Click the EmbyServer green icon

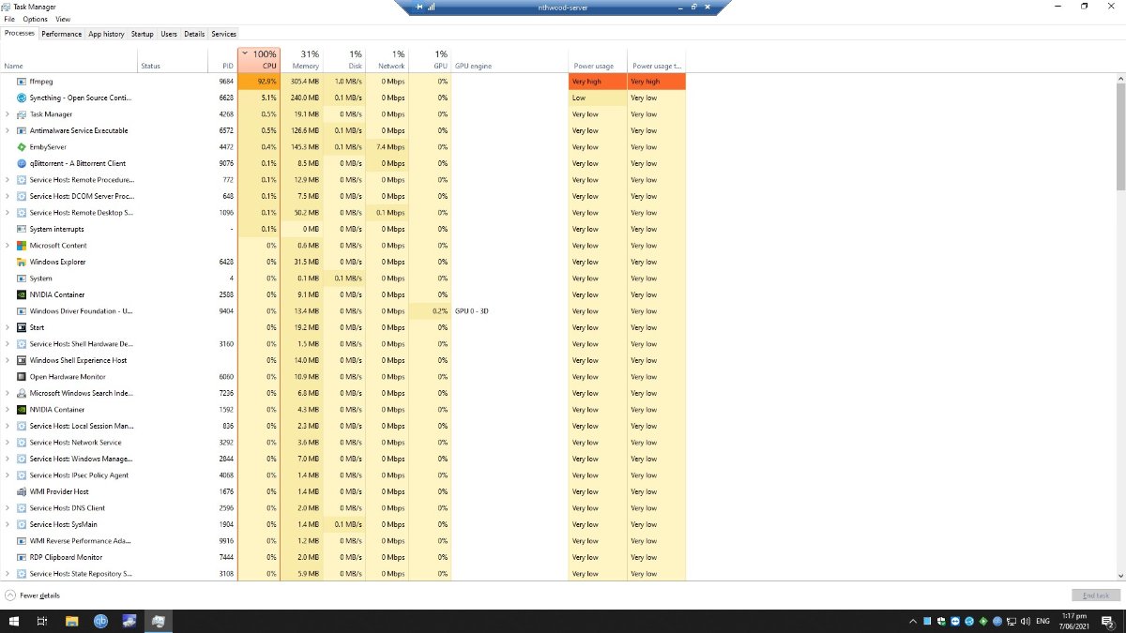click(22, 147)
